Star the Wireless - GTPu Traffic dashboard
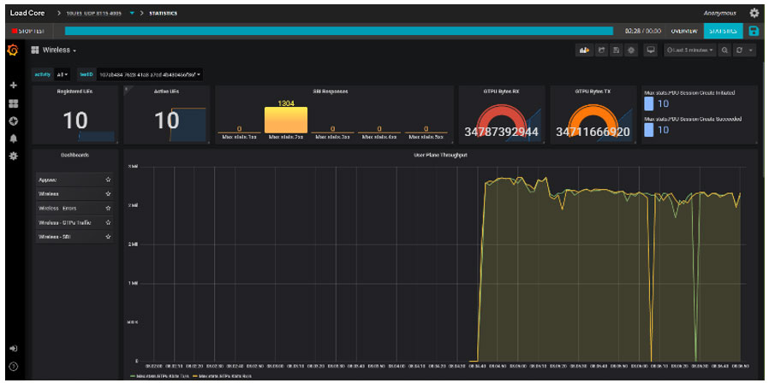 pyautogui.click(x=108, y=222)
